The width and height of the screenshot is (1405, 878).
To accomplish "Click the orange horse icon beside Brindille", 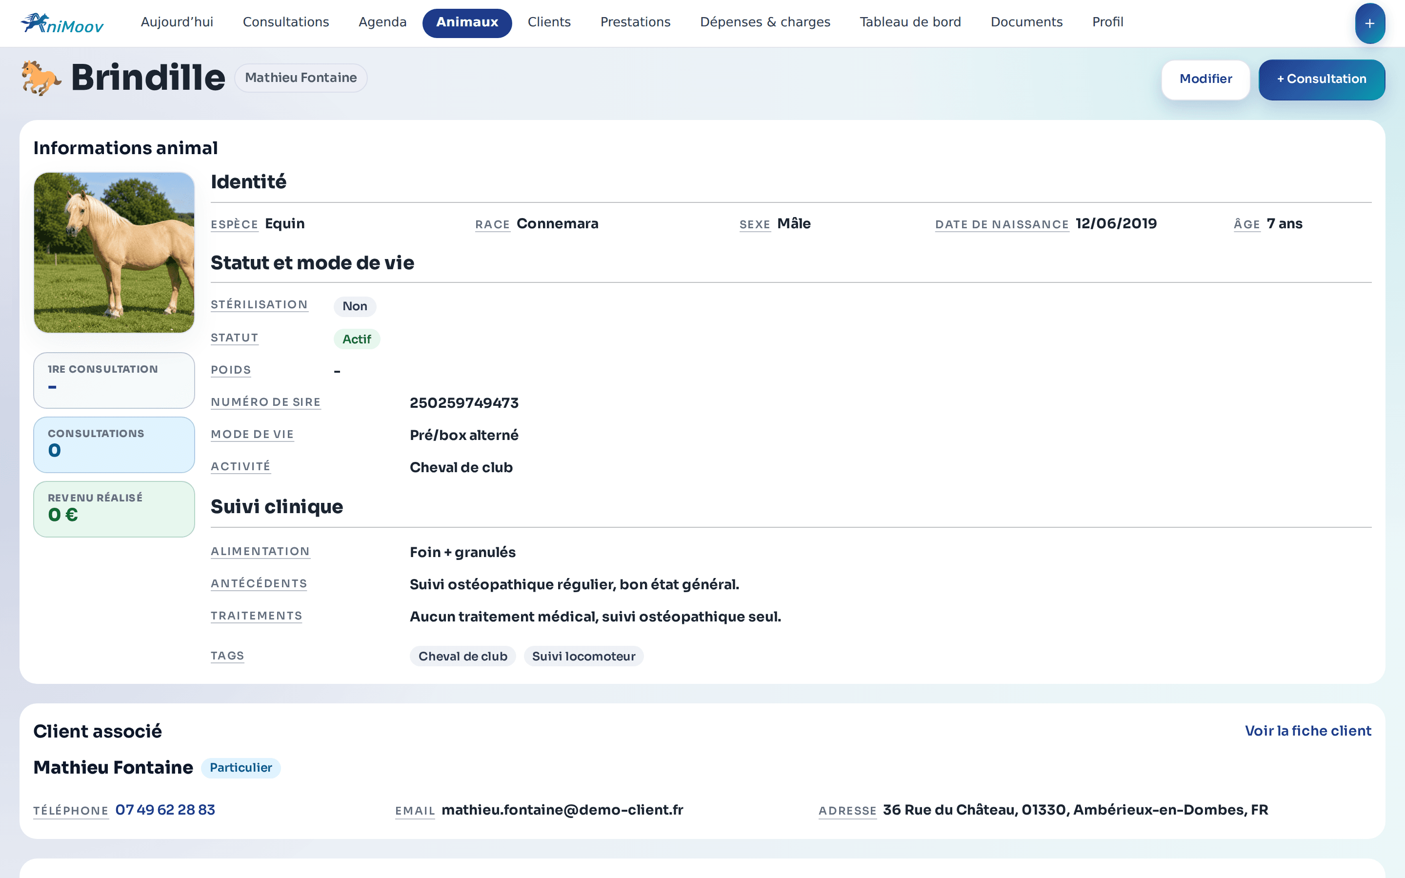I will (x=40, y=78).
